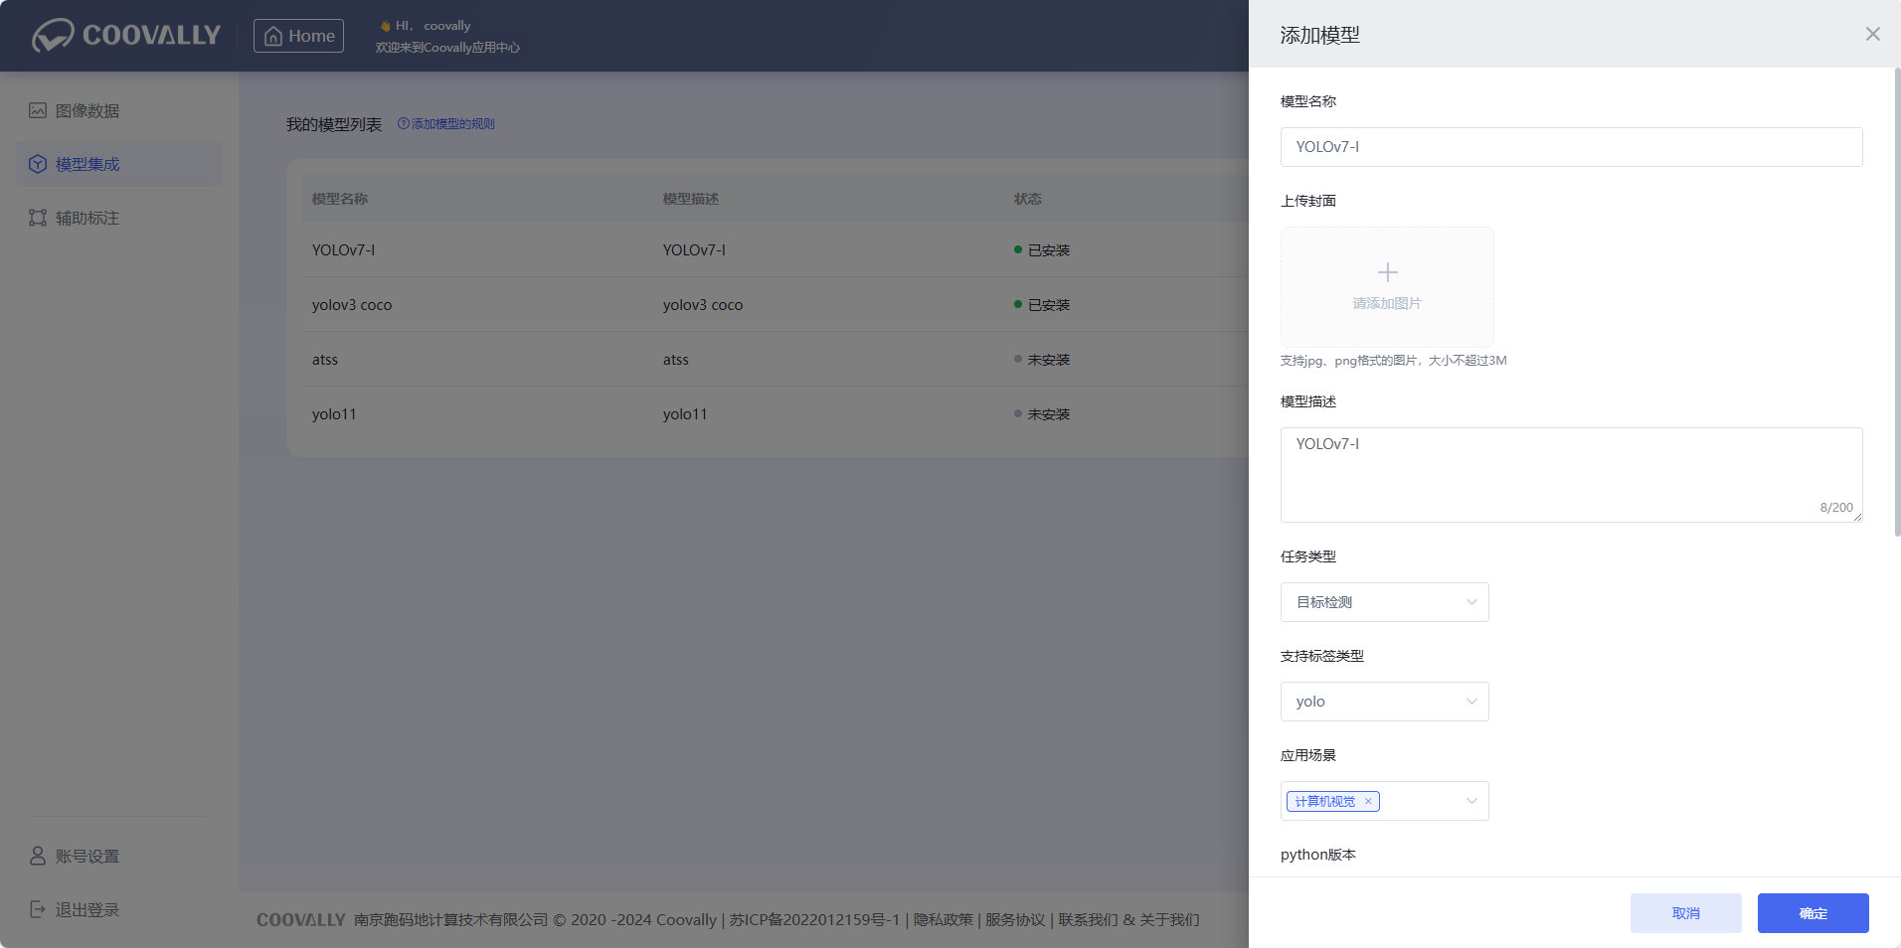Click the 模型描述 text area
This screenshot has height=948, width=1901.
(1571, 475)
